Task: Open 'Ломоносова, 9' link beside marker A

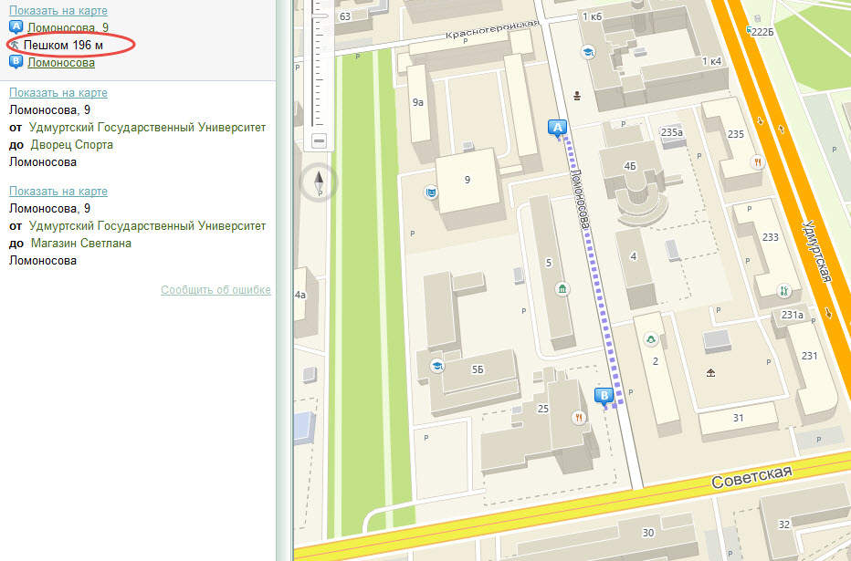Action: pyautogui.click(x=68, y=27)
